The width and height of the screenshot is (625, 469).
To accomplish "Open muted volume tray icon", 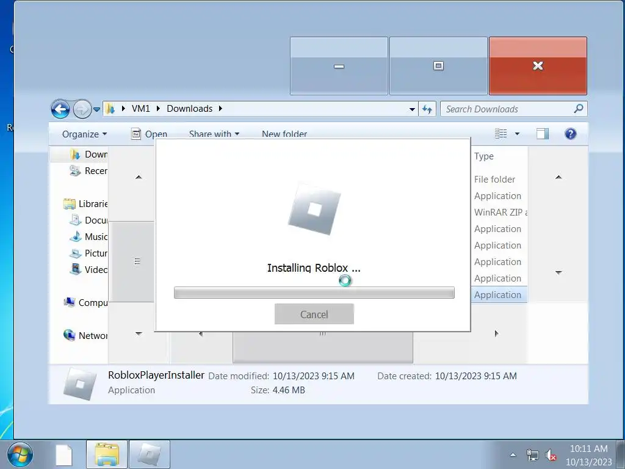I will [x=551, y=455].
